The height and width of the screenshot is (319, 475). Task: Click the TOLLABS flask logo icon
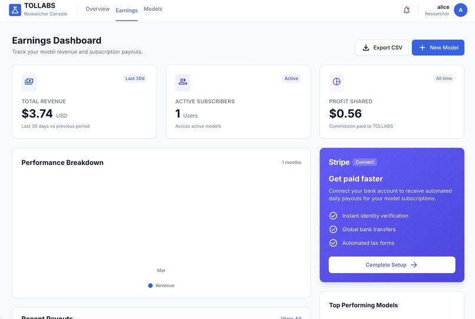(x=15, y=10)
